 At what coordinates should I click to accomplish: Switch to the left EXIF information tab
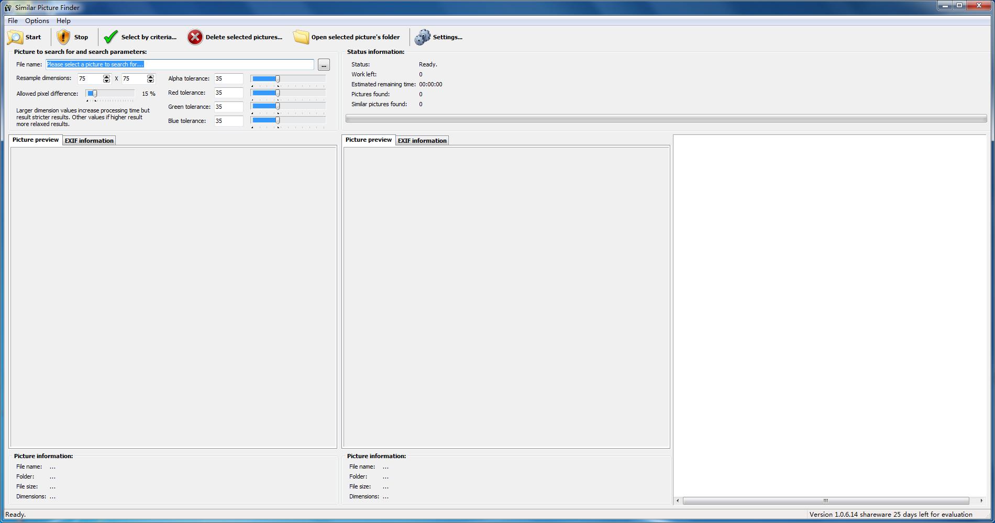(89, 140)
